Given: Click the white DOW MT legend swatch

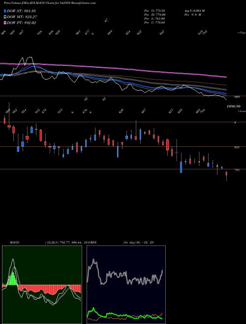Looking at the screenshot, I should (x=5, y=17).
